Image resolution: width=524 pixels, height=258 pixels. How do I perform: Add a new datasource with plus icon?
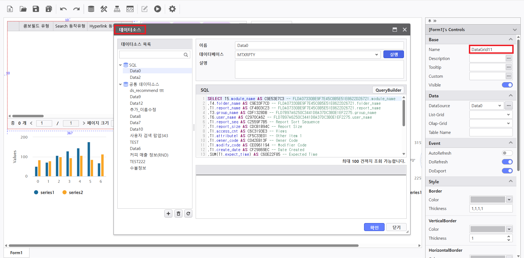(x=168, y=214)
